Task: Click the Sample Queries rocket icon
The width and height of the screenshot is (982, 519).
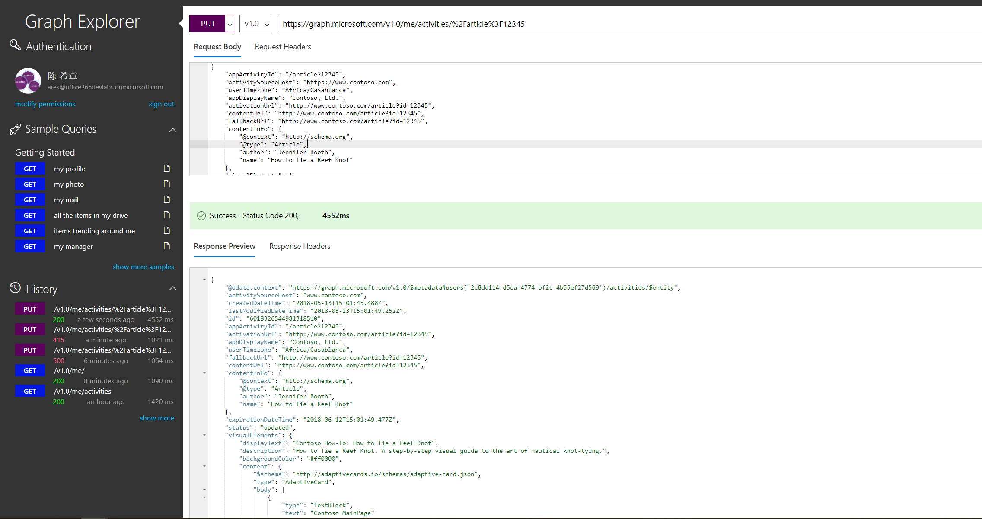Action: point(16,129)
